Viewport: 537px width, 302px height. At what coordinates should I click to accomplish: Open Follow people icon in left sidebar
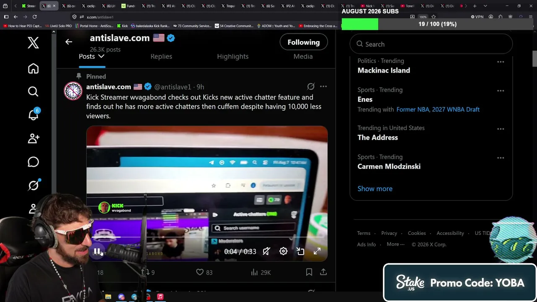[x=33, y=138]
